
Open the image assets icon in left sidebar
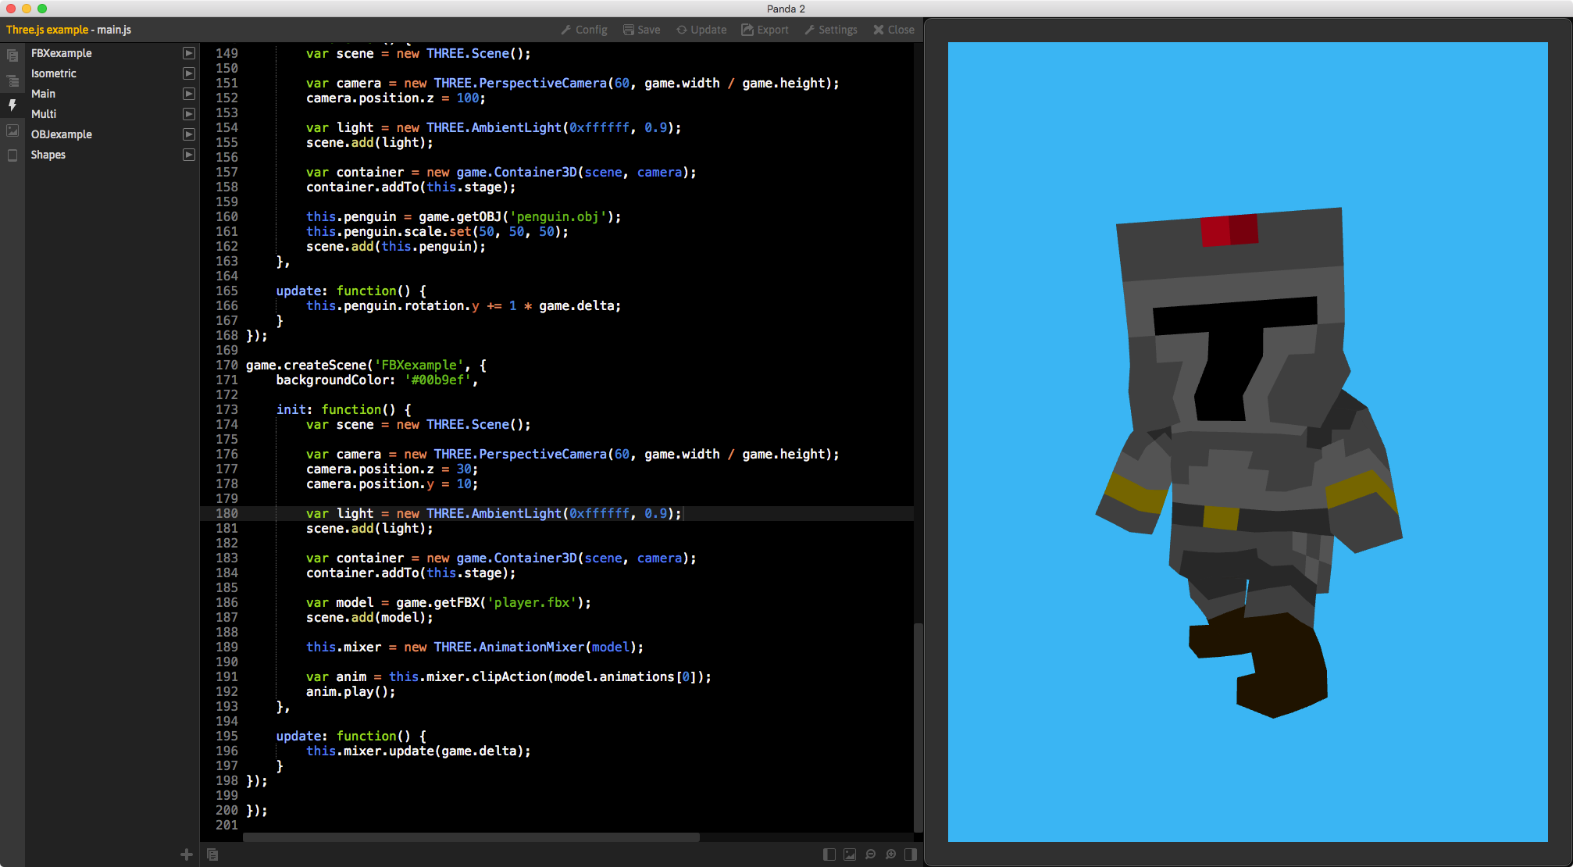click(12, 130)
